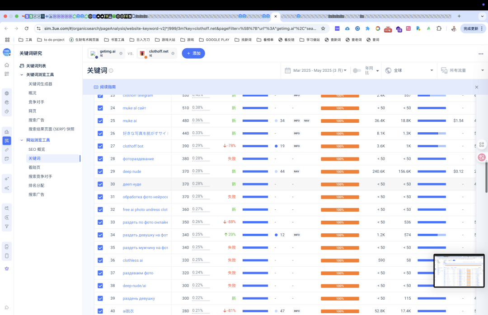Click the 100% orange bar for muke ai
Image resolution: width=488 pixels, height=315 pixels.
[340, 121]
